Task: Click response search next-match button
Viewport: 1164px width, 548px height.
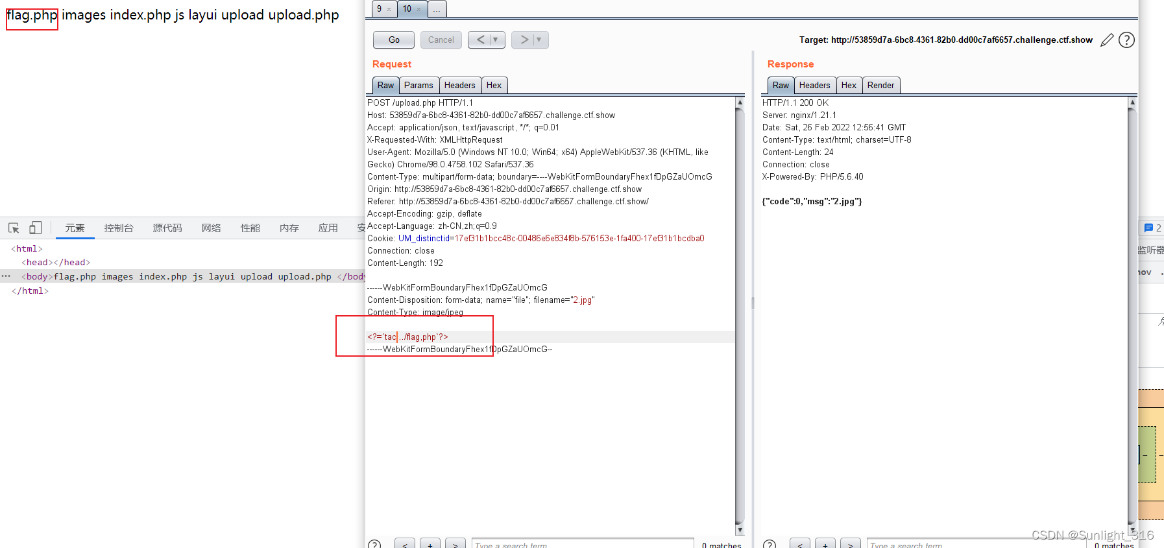Action: tap(851, 544)
